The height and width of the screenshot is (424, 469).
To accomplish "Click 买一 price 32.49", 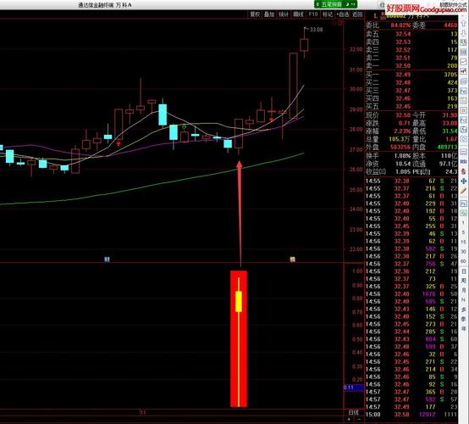I will (403, 75).
